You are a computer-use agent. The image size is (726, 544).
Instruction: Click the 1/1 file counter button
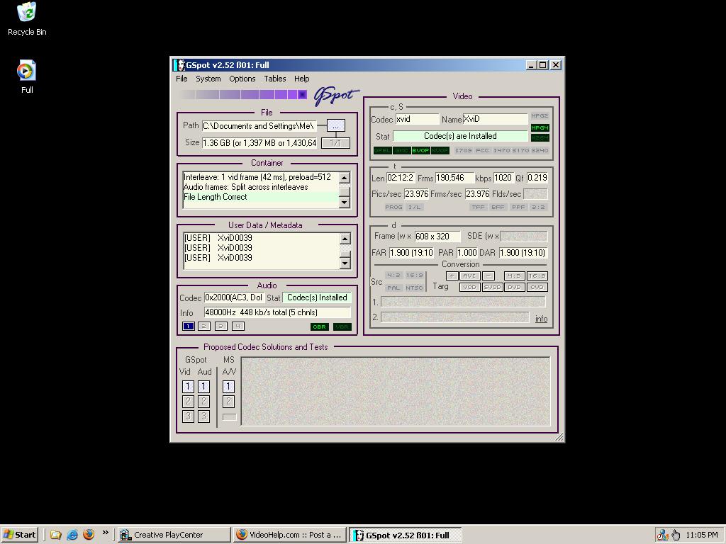click(x=335, y=143)
